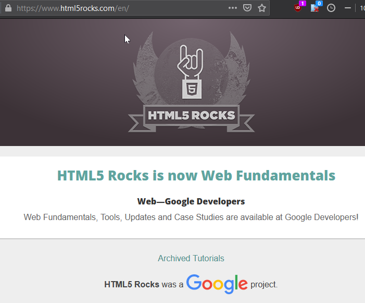This screenshot has width=365, height=303.
Task: Click the bold HTML5 Rocks footer text
Action: coord(132,284)
